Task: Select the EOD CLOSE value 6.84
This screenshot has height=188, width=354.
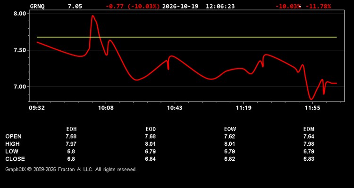Action: [x=151, y=159]
